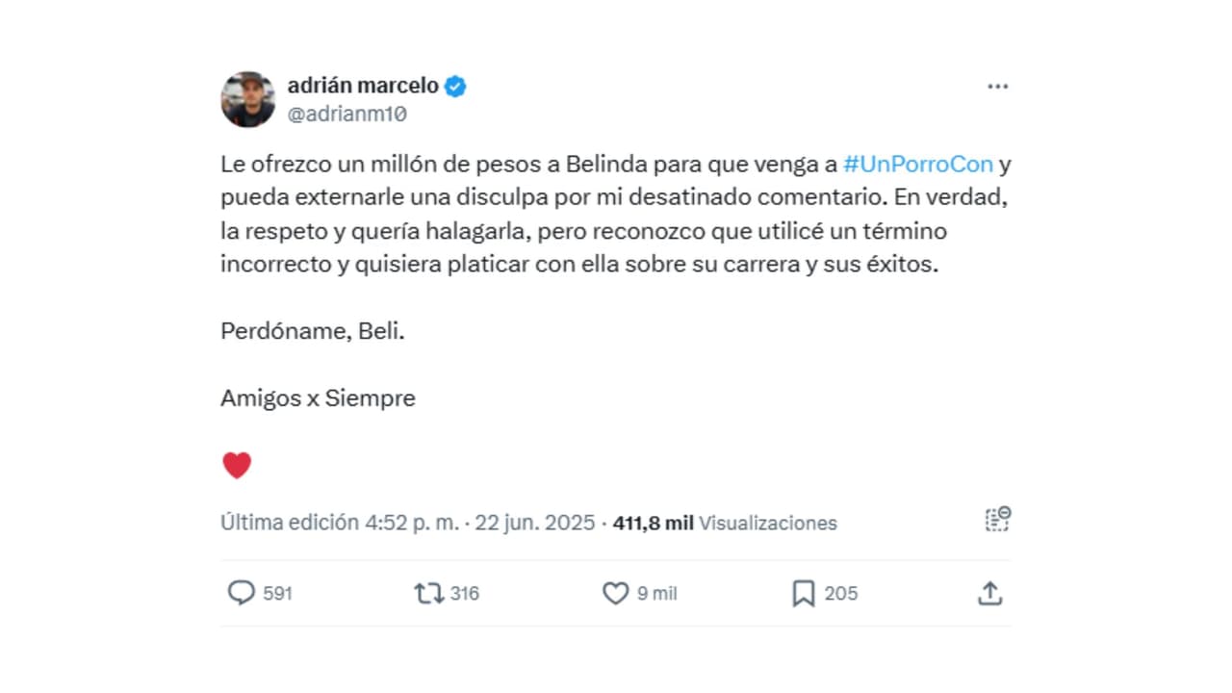Click the reply comment bubble icon
1232x693 pixels.
tap(241, 594)
